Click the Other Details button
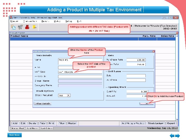The image size is (186, 139). (x=43, y=103)
